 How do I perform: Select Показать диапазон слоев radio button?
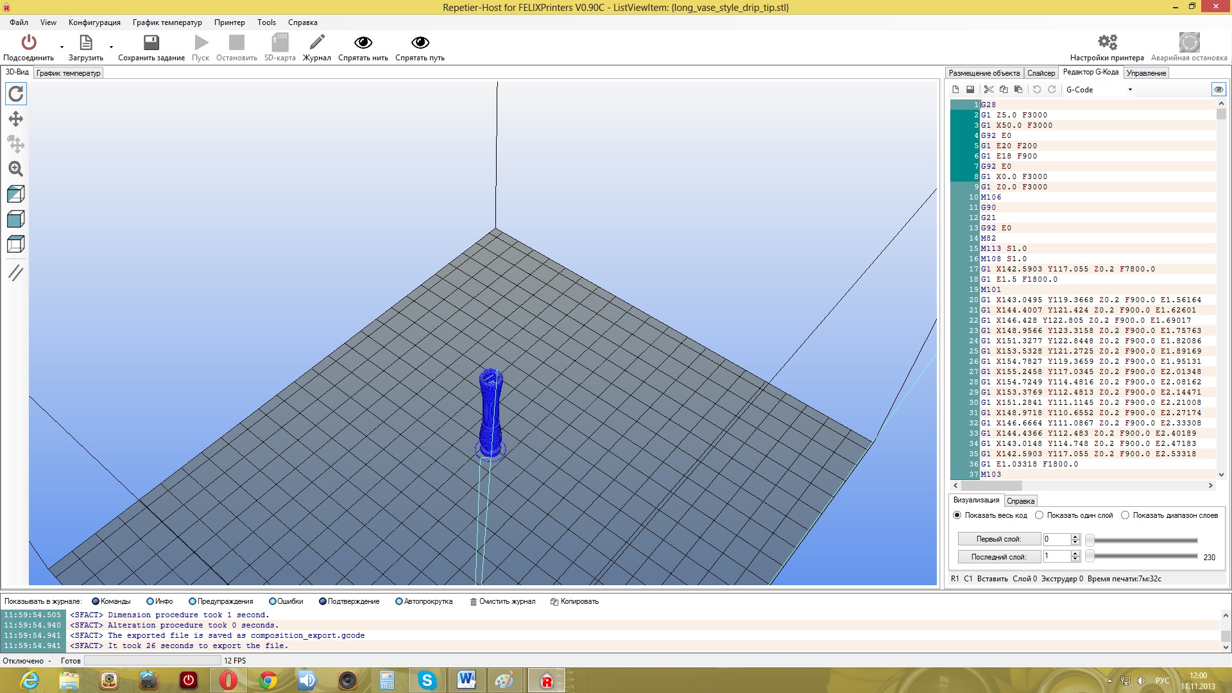pyautogui.click(x=1125, y=515)
